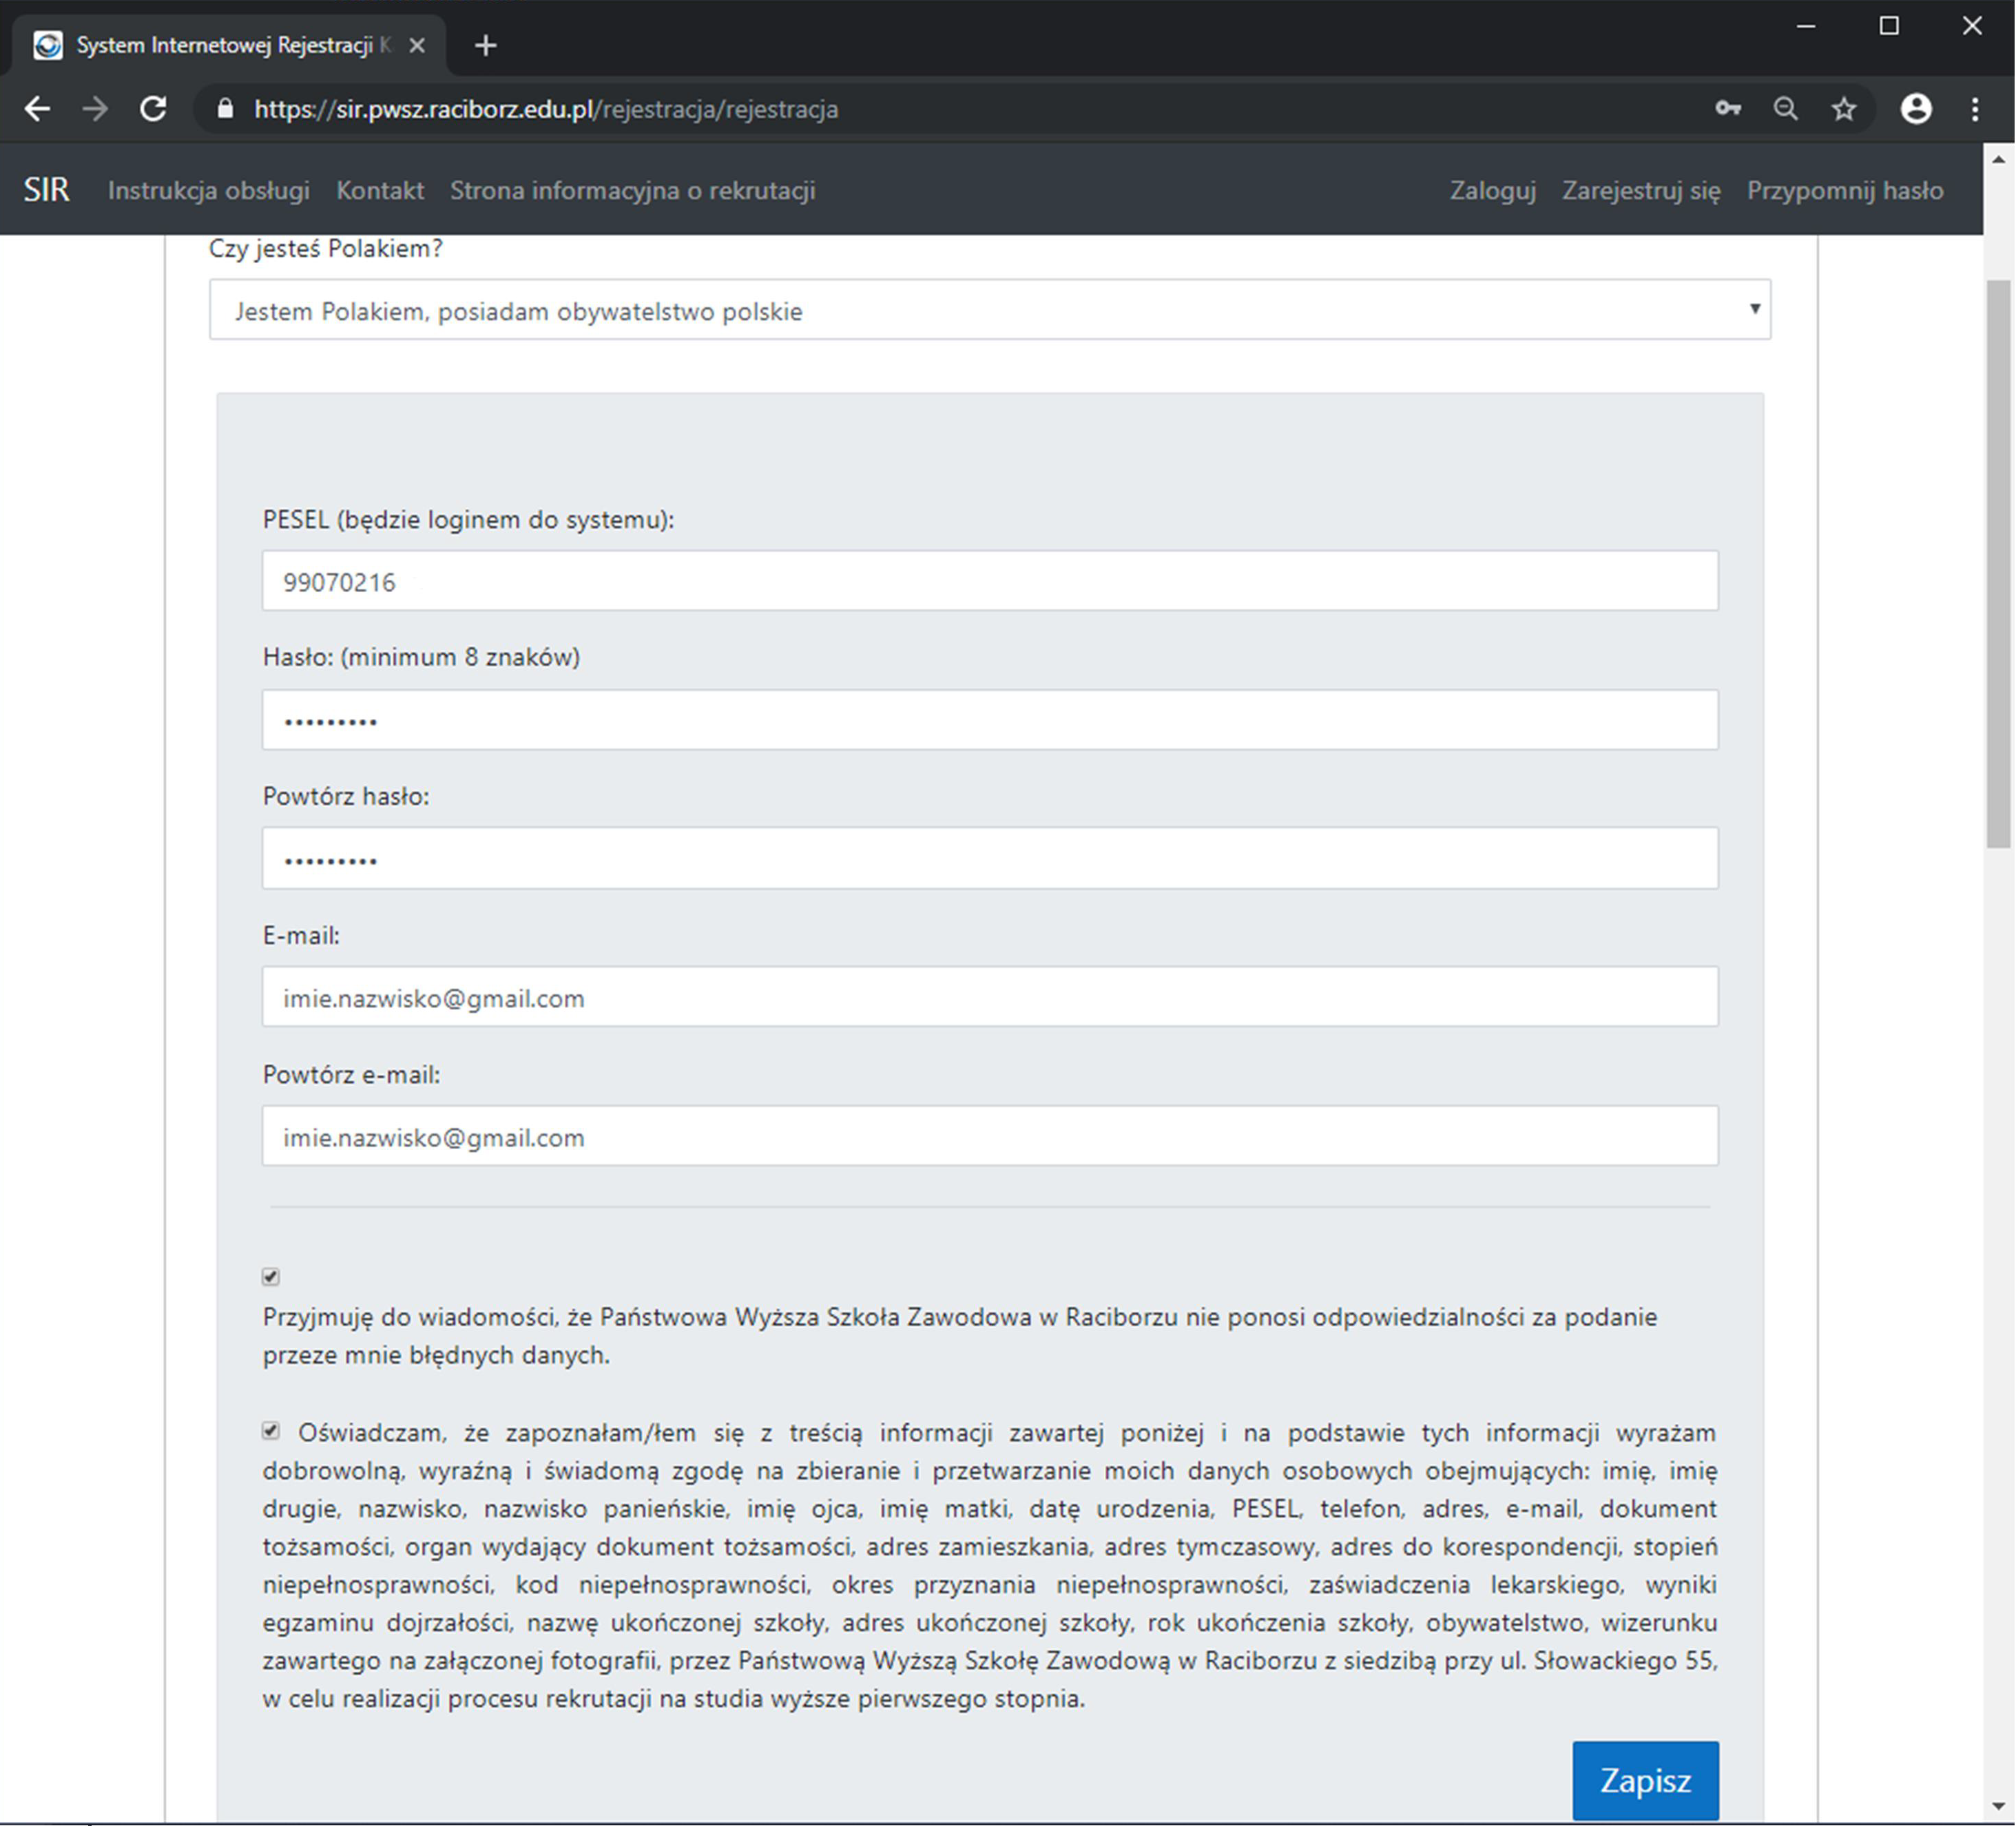This screenshot has width=2016, height=1826.
Task: Click the scrollbar down arrow
Action: click(x=1998, y=1805)
